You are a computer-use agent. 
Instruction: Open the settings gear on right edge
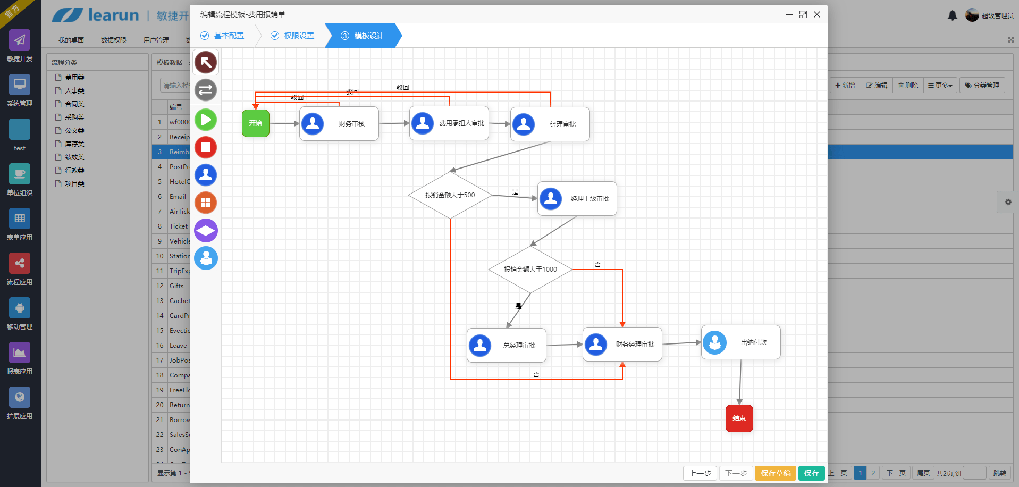coord(1008,202)
